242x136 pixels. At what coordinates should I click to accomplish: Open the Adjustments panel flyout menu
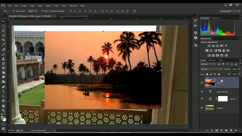239,39
